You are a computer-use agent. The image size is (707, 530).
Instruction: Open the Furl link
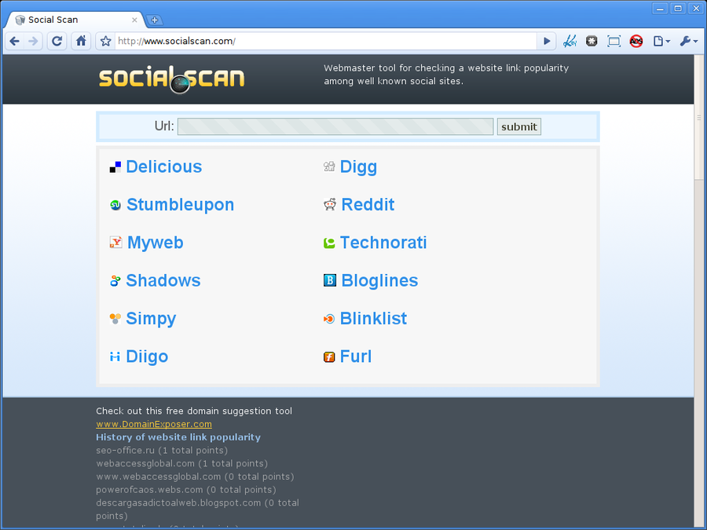[x=356, y=356]
